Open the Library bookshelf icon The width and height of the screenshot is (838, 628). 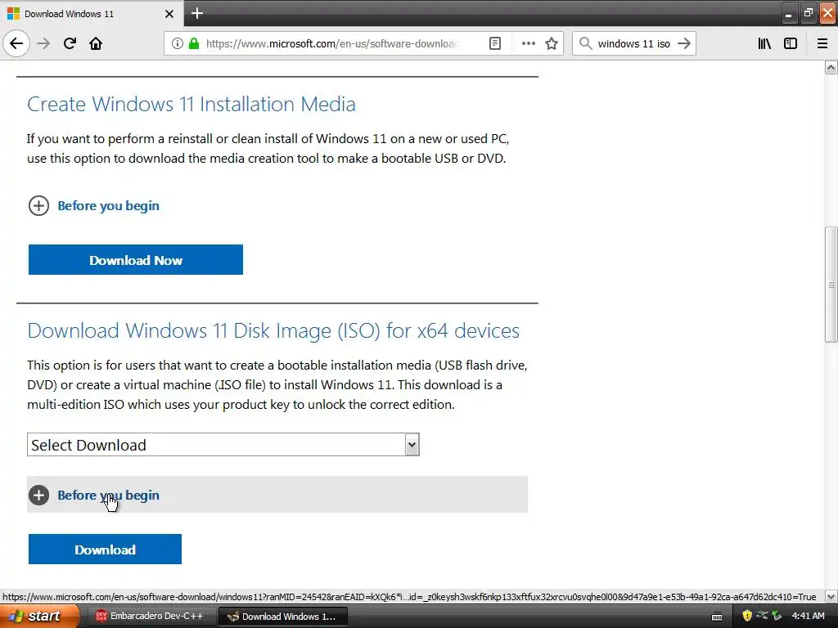click(x=764, y=43)
